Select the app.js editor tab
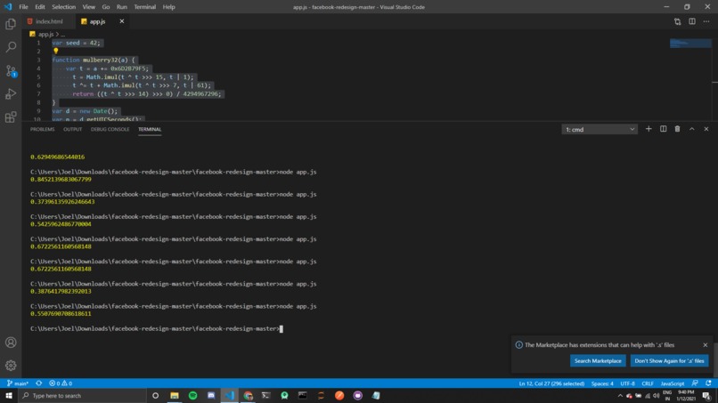718x403 pixels. point(97,21)
